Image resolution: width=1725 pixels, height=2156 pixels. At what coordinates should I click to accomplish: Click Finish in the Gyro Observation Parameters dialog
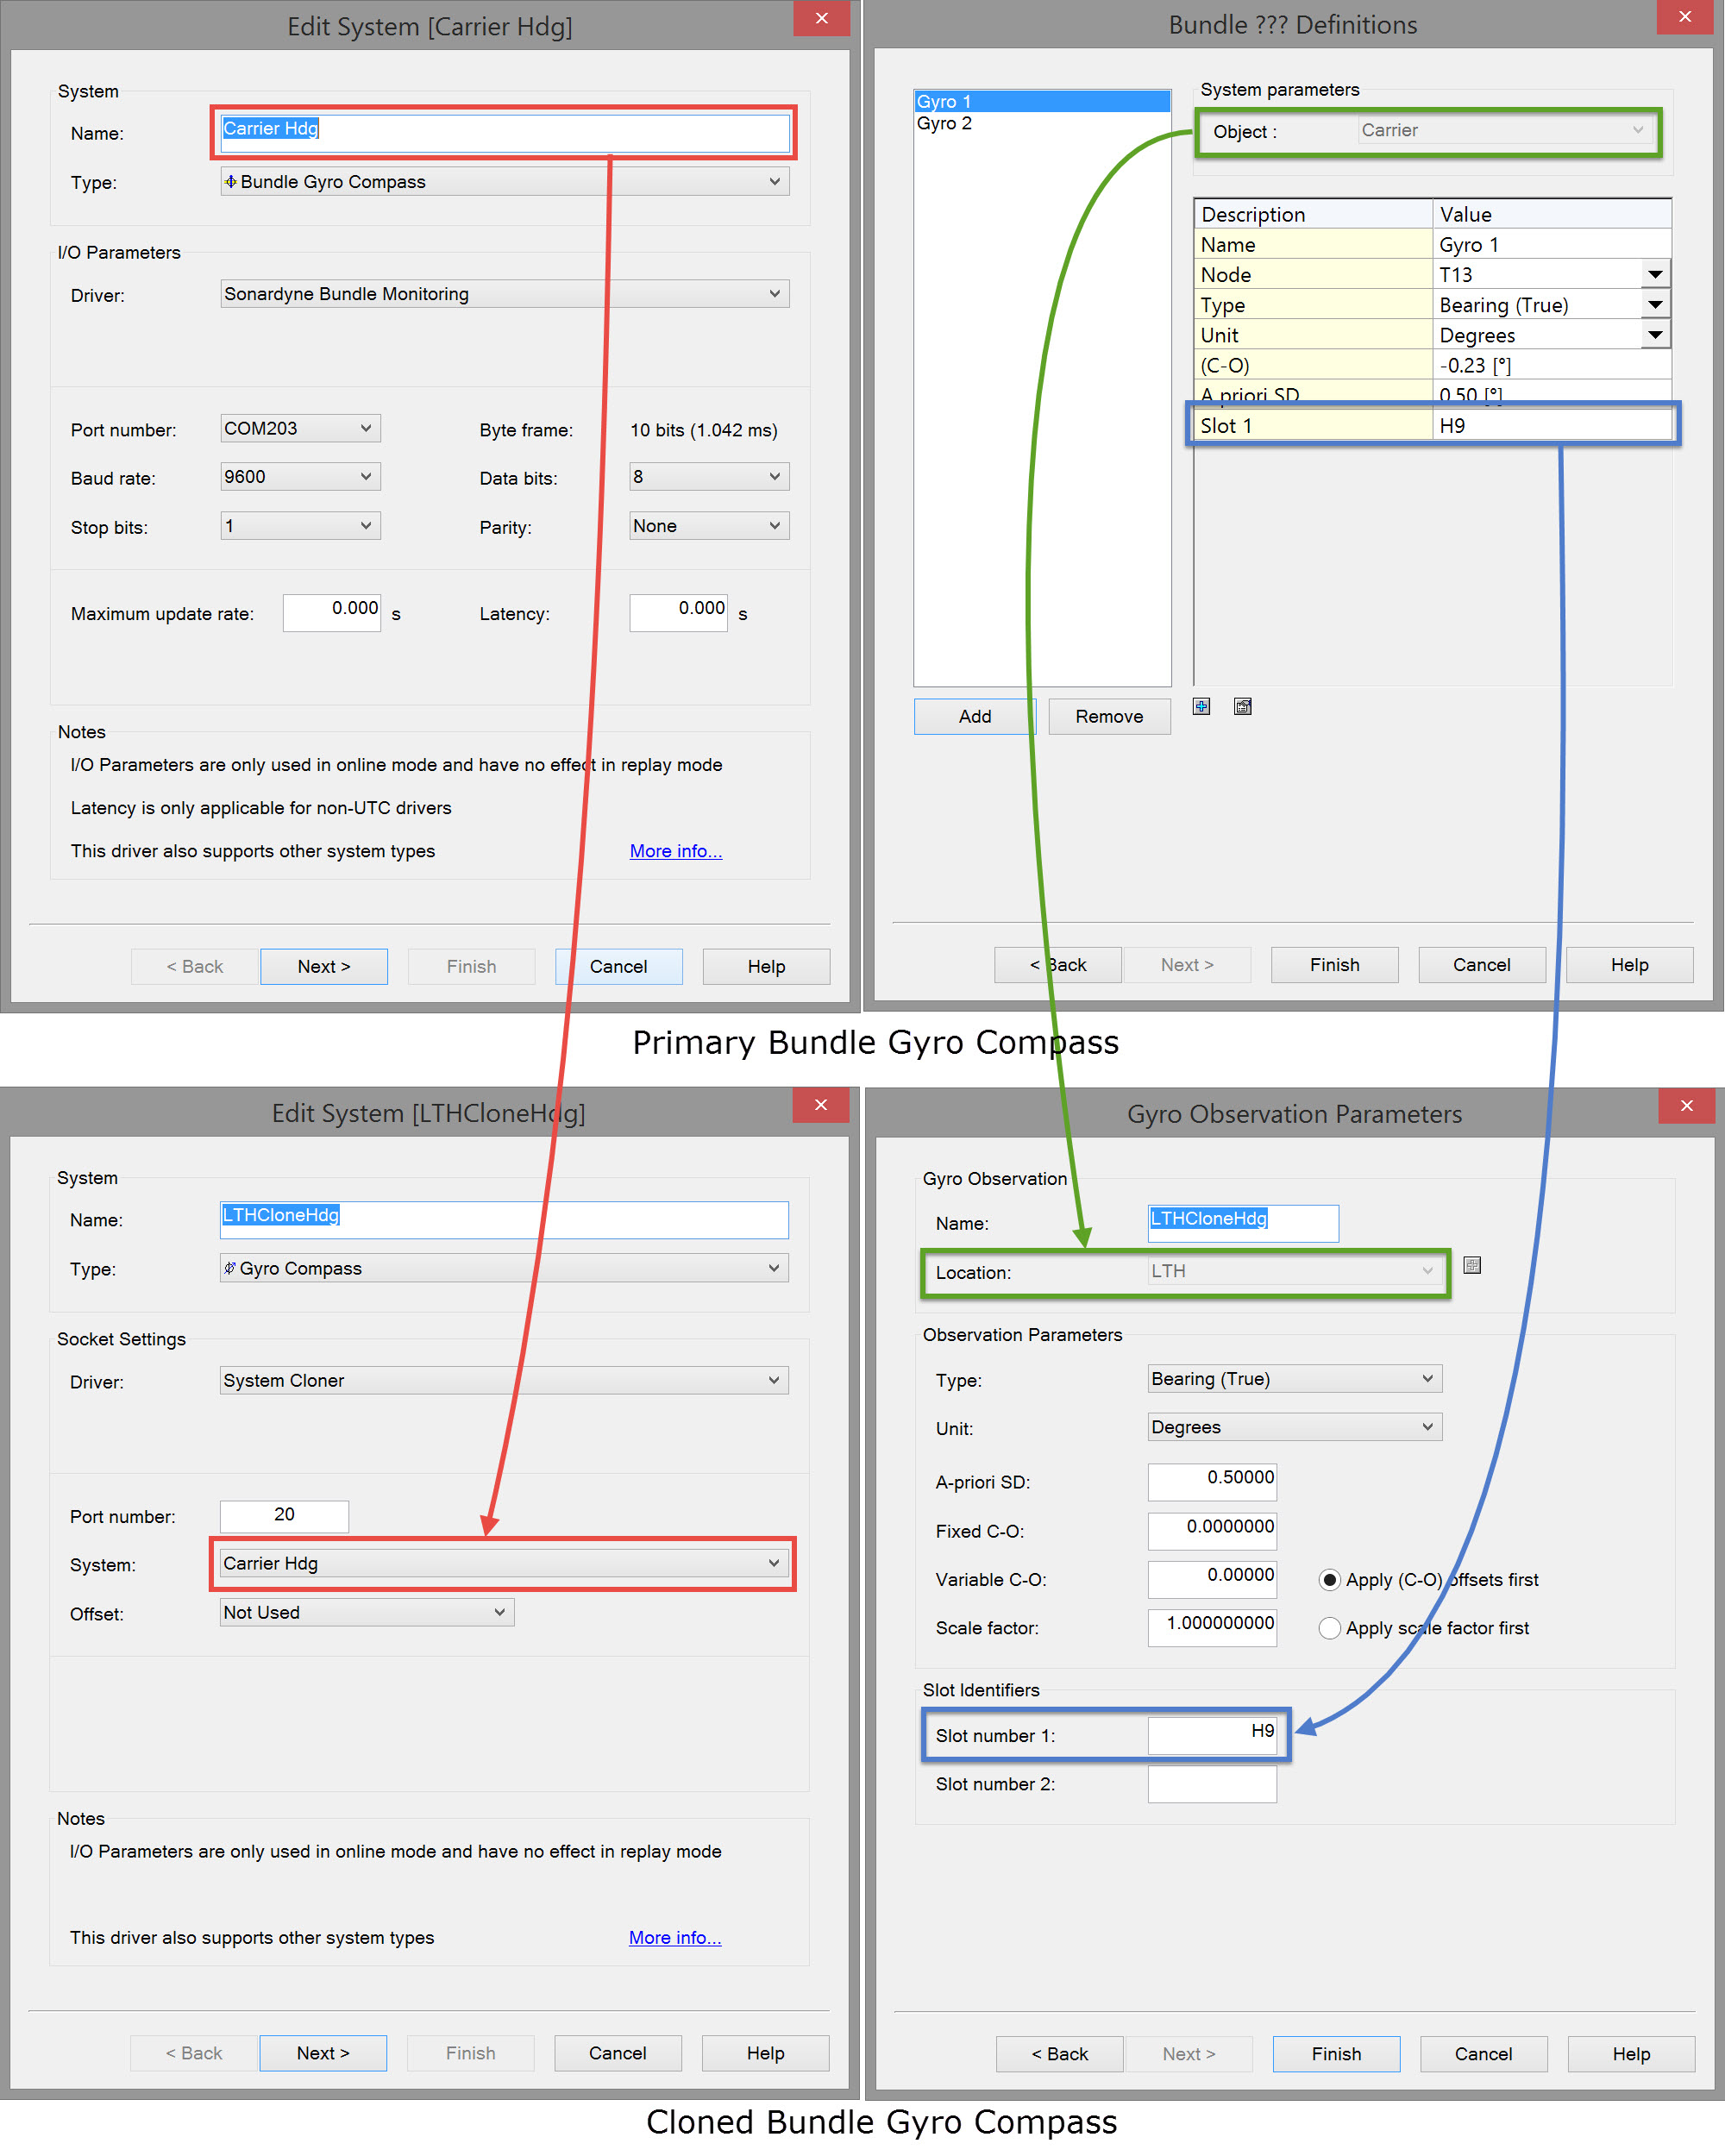point(1335,2053)
